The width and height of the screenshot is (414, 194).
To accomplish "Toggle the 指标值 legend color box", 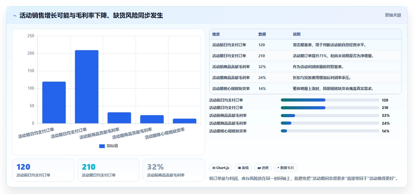I will pyautogui.click(x=102, y=146).
